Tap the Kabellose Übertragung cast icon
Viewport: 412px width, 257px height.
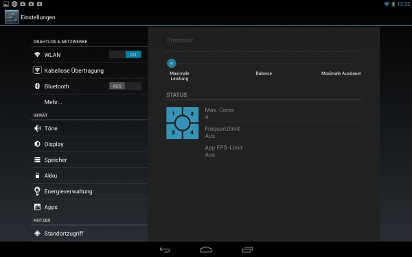click(37, 71)
